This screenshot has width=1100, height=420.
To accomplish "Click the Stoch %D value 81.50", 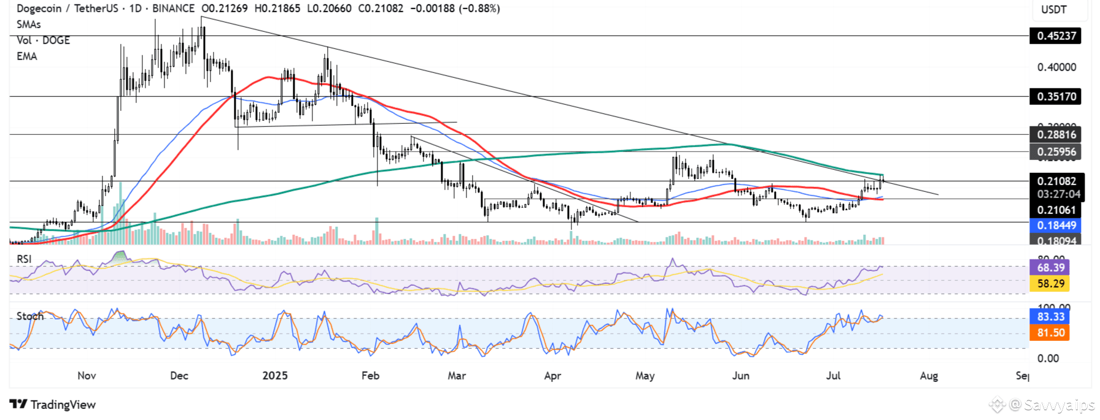I will (1050, 333).
